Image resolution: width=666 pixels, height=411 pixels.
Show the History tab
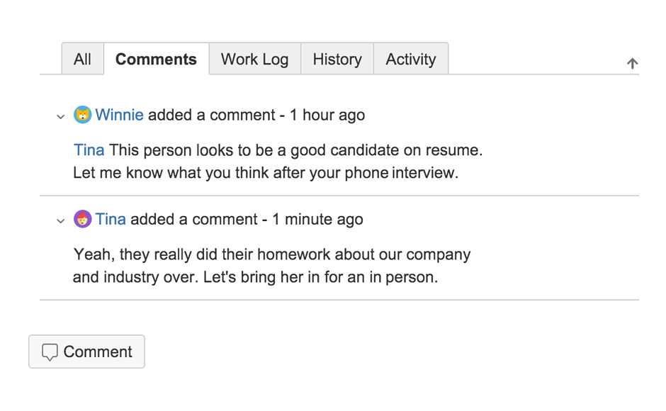pos(337,59)
